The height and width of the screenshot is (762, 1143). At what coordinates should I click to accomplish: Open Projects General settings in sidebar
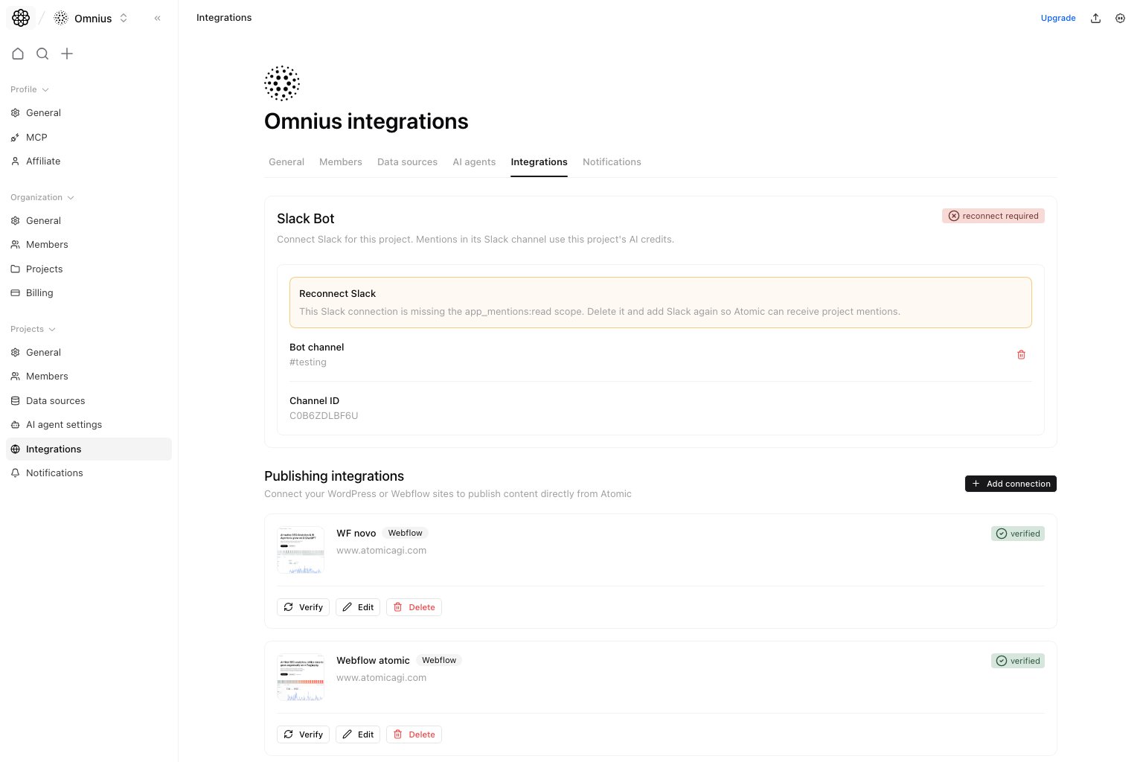pos(89,353)
